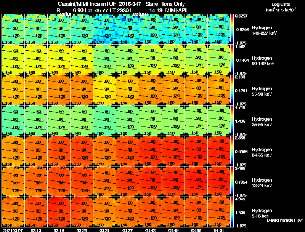
Task: Click the '-0.6246' color scale value
Action: 242,30
